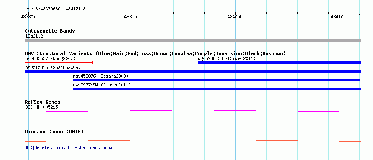
Task: Select the RefSeq Genes track title
Action: coord(43,102)
